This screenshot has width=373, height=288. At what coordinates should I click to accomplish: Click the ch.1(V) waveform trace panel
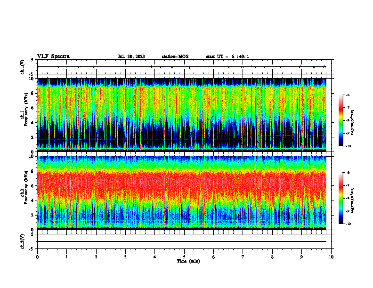[184, 67]
